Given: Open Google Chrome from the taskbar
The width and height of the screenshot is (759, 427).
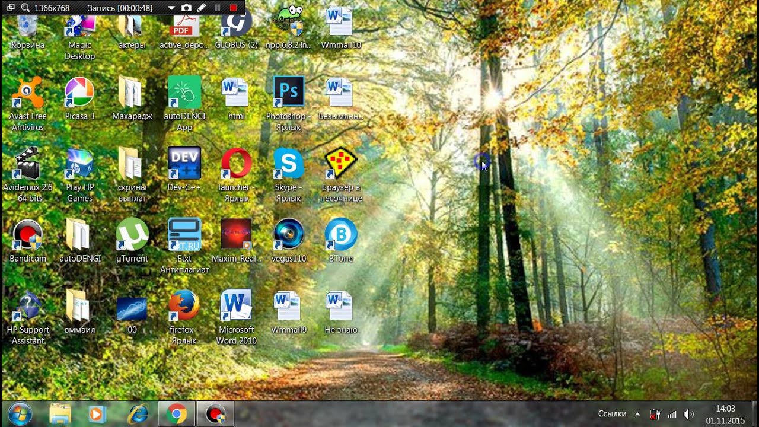Looking at the screenshot, I should coord(176,413).
